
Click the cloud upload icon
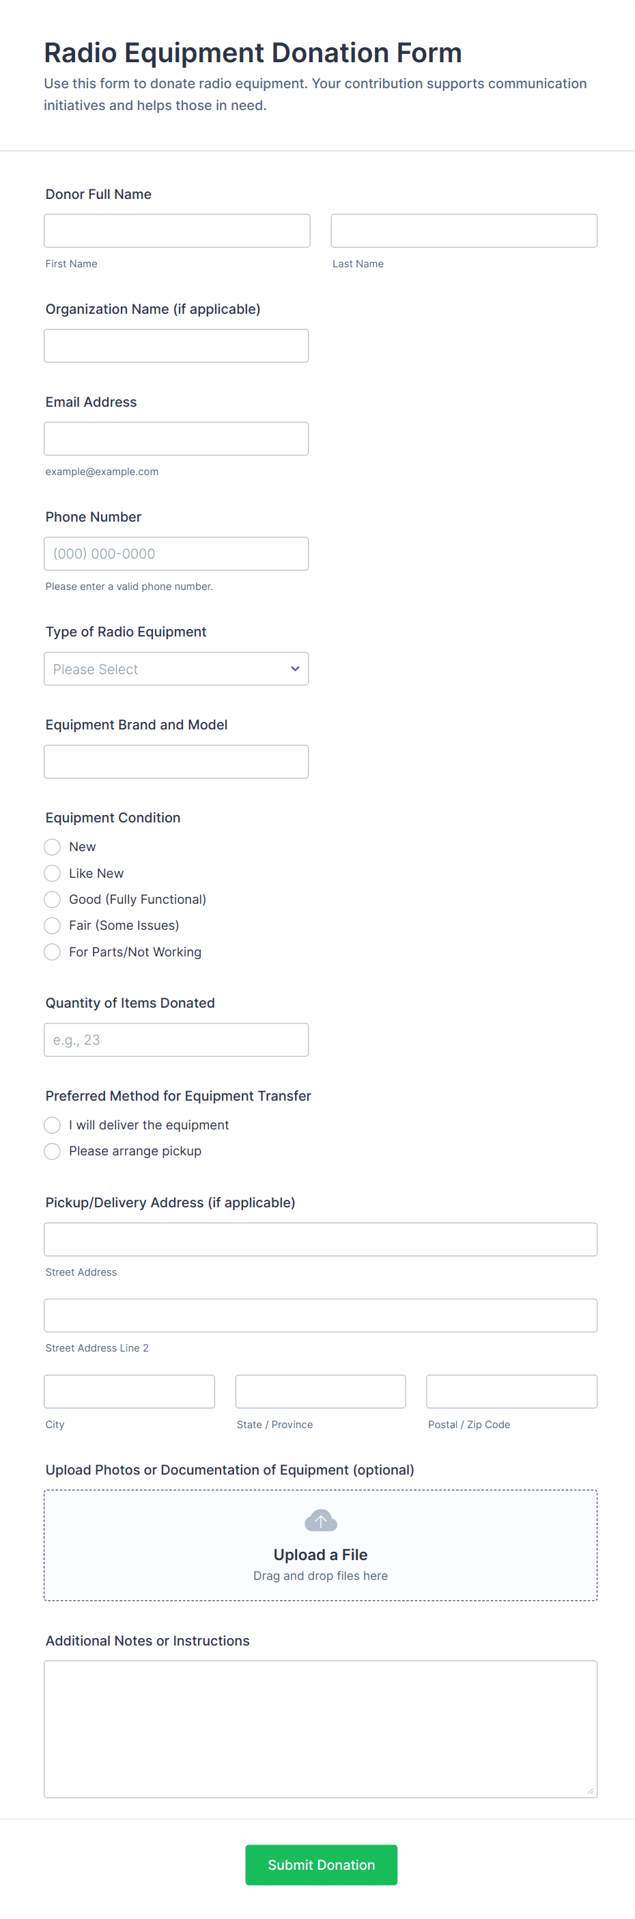[x=320, y=1520]
